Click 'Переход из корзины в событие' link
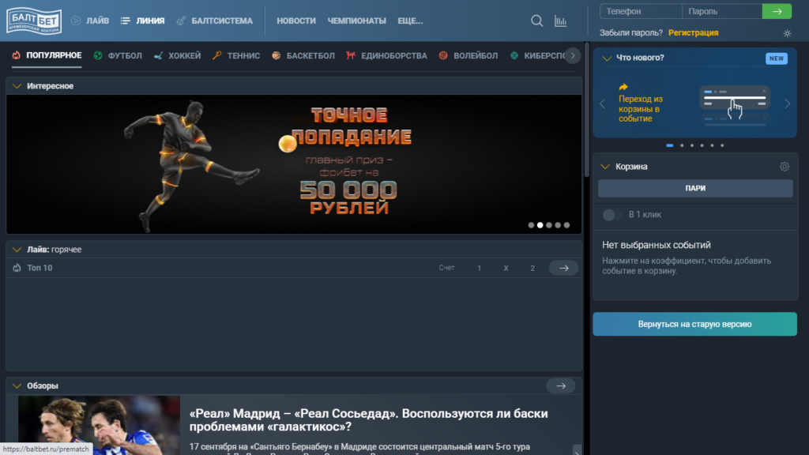 tap(640, 108)
